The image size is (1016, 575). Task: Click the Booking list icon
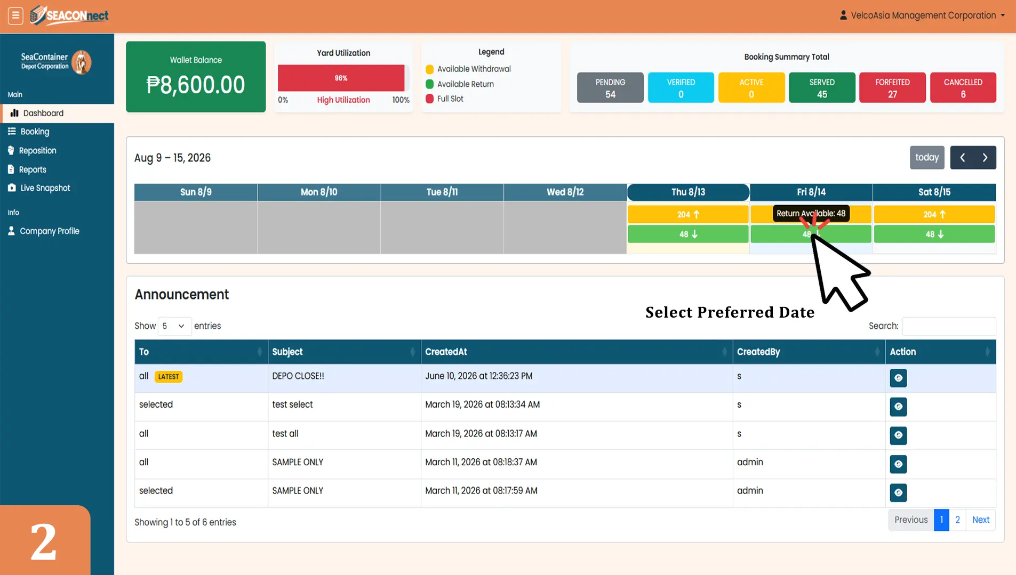pyautogui.click(x=12, y=131)
